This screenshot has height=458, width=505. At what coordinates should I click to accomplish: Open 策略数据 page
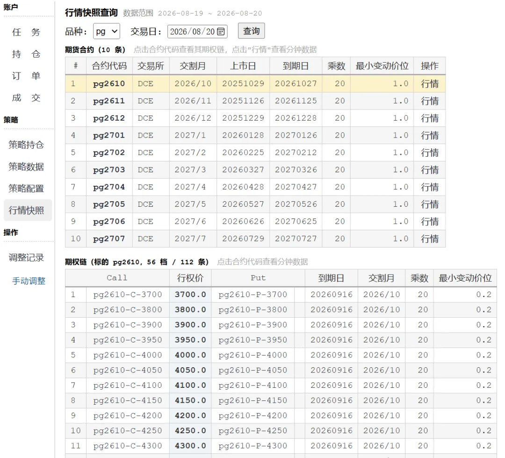pos(26,167)
